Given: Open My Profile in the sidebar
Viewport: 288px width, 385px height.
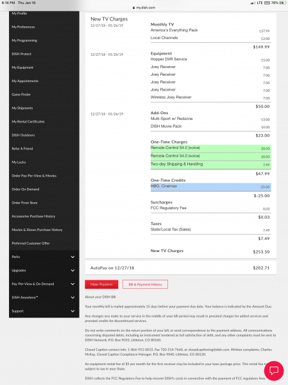Looking at the screenshot, I should click(19, 13).
